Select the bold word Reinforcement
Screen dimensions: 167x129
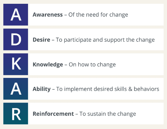click(x=53, y=114)
